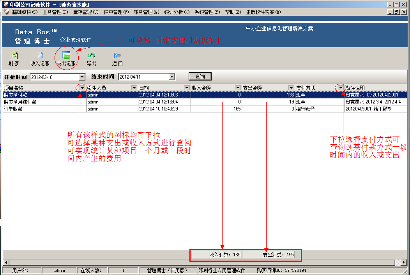Open the 正版软件购买 menu
The height and width of the screenshot is (275, 410).
click(263, 12)
